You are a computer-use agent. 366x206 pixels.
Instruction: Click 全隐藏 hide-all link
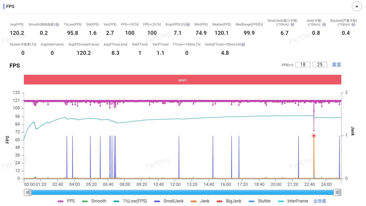pyautogui.click(x=319, y=201)
